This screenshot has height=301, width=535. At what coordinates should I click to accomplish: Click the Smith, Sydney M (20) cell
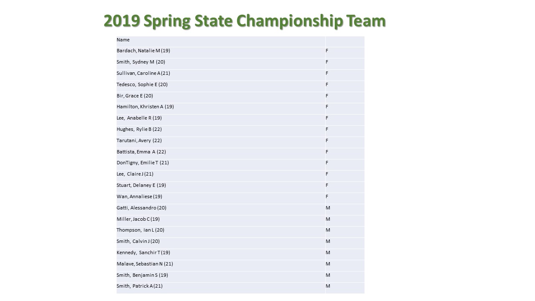(x=221, y=64)
